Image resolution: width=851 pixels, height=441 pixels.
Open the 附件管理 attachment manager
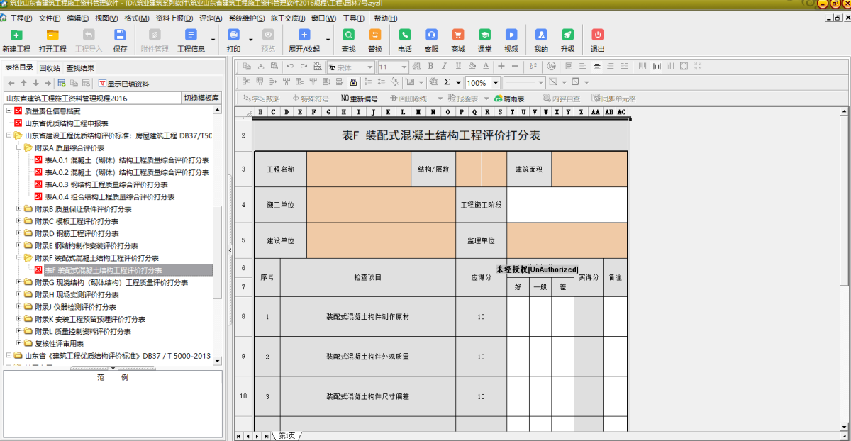pos(155,40)
